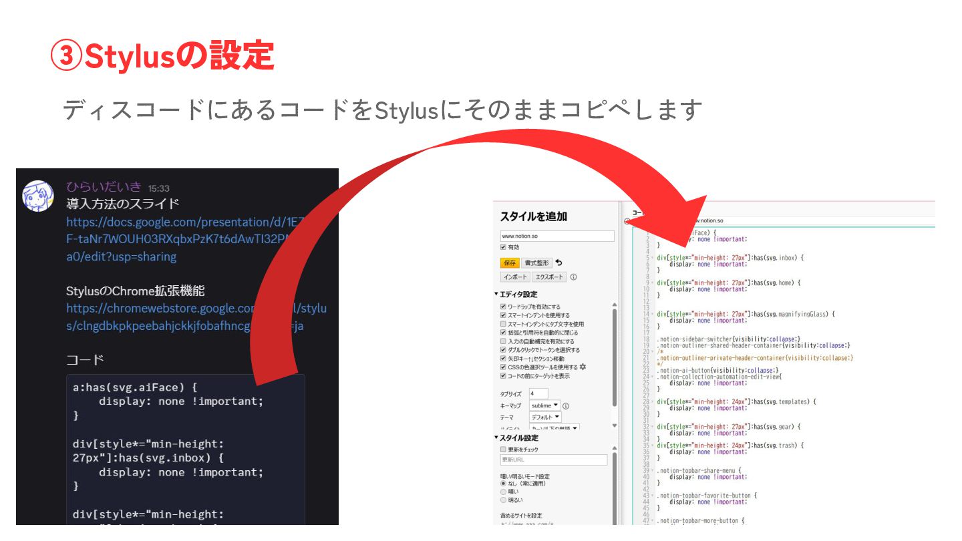The image size is (962, 541).
Task: Click the editor settings scrollbar down arrow
Action: [x=615, y=427]
